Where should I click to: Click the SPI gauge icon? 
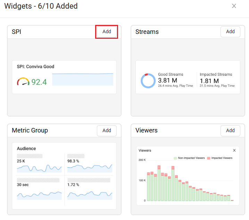23,82
